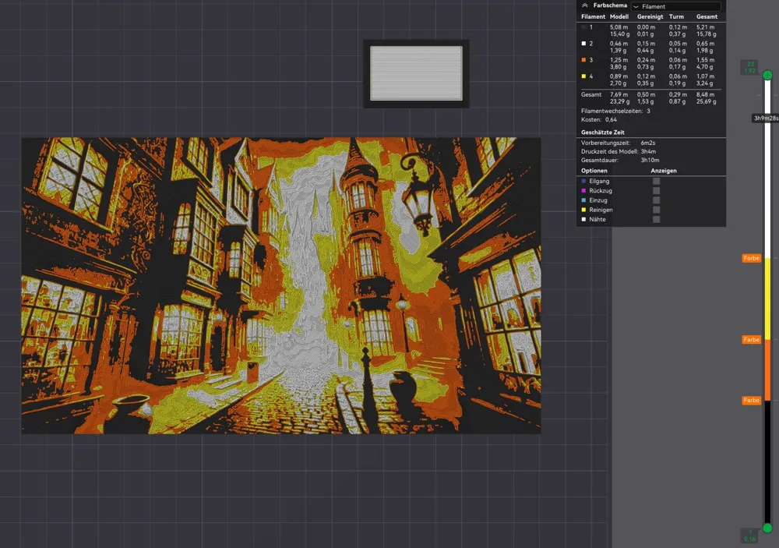This screenshot has width=779, height=548.
Task: Click the Farbschema panel title
Action: click(x=610, y=5)
